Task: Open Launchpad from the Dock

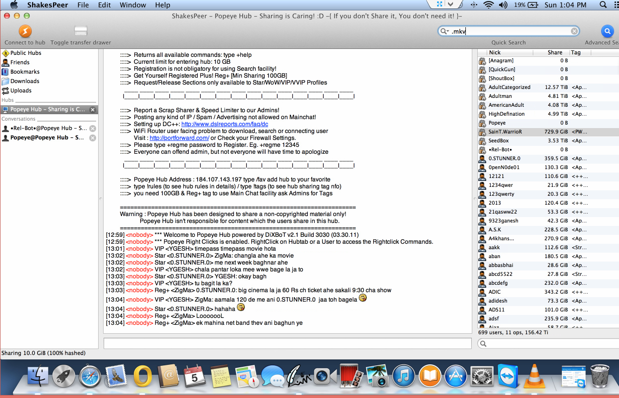Action: coord(63,377)
